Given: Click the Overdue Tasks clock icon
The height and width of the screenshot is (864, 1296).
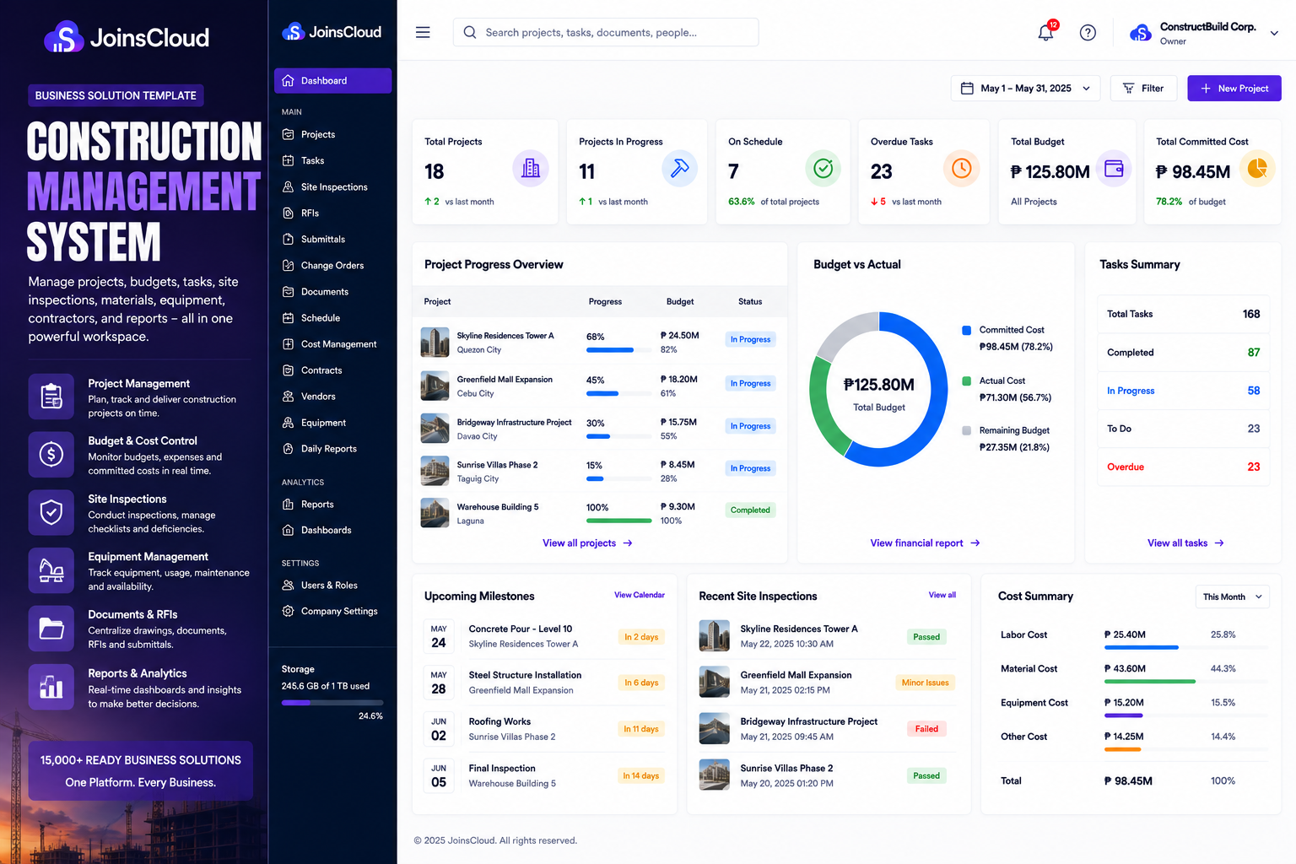Looking at the screenshot, I should click(x=961, y=169).
